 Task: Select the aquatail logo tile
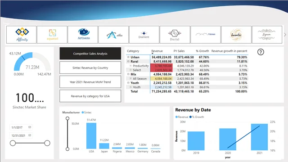[52, 35]
